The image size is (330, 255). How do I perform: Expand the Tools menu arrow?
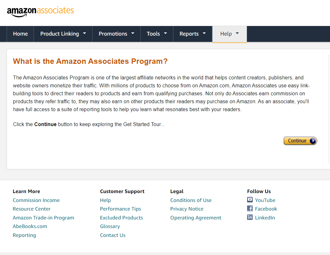coord(165,33)
